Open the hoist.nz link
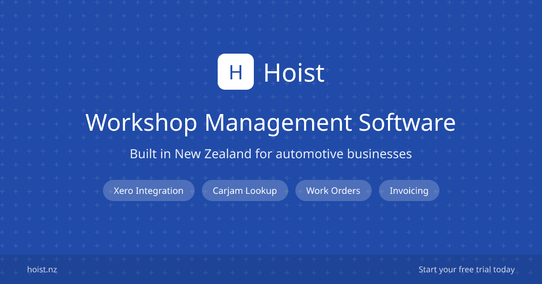 pos(42,270)
